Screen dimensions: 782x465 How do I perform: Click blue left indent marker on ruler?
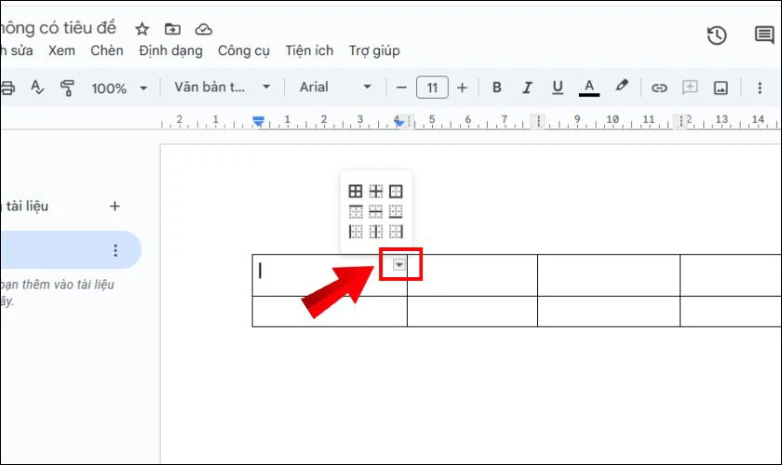click(x=259, y=121)
